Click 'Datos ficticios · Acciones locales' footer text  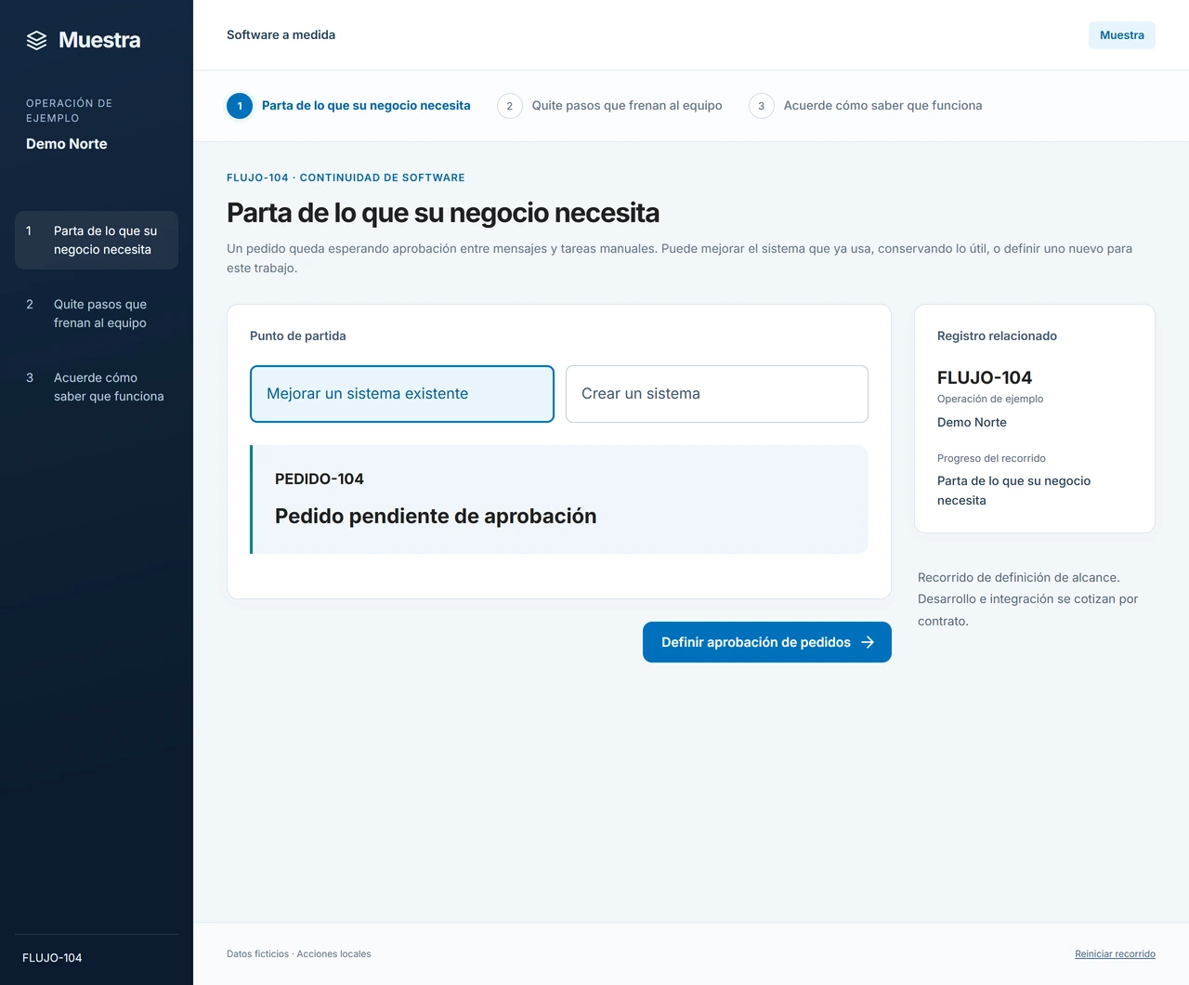pyautogui.click(x=298, y=954)
